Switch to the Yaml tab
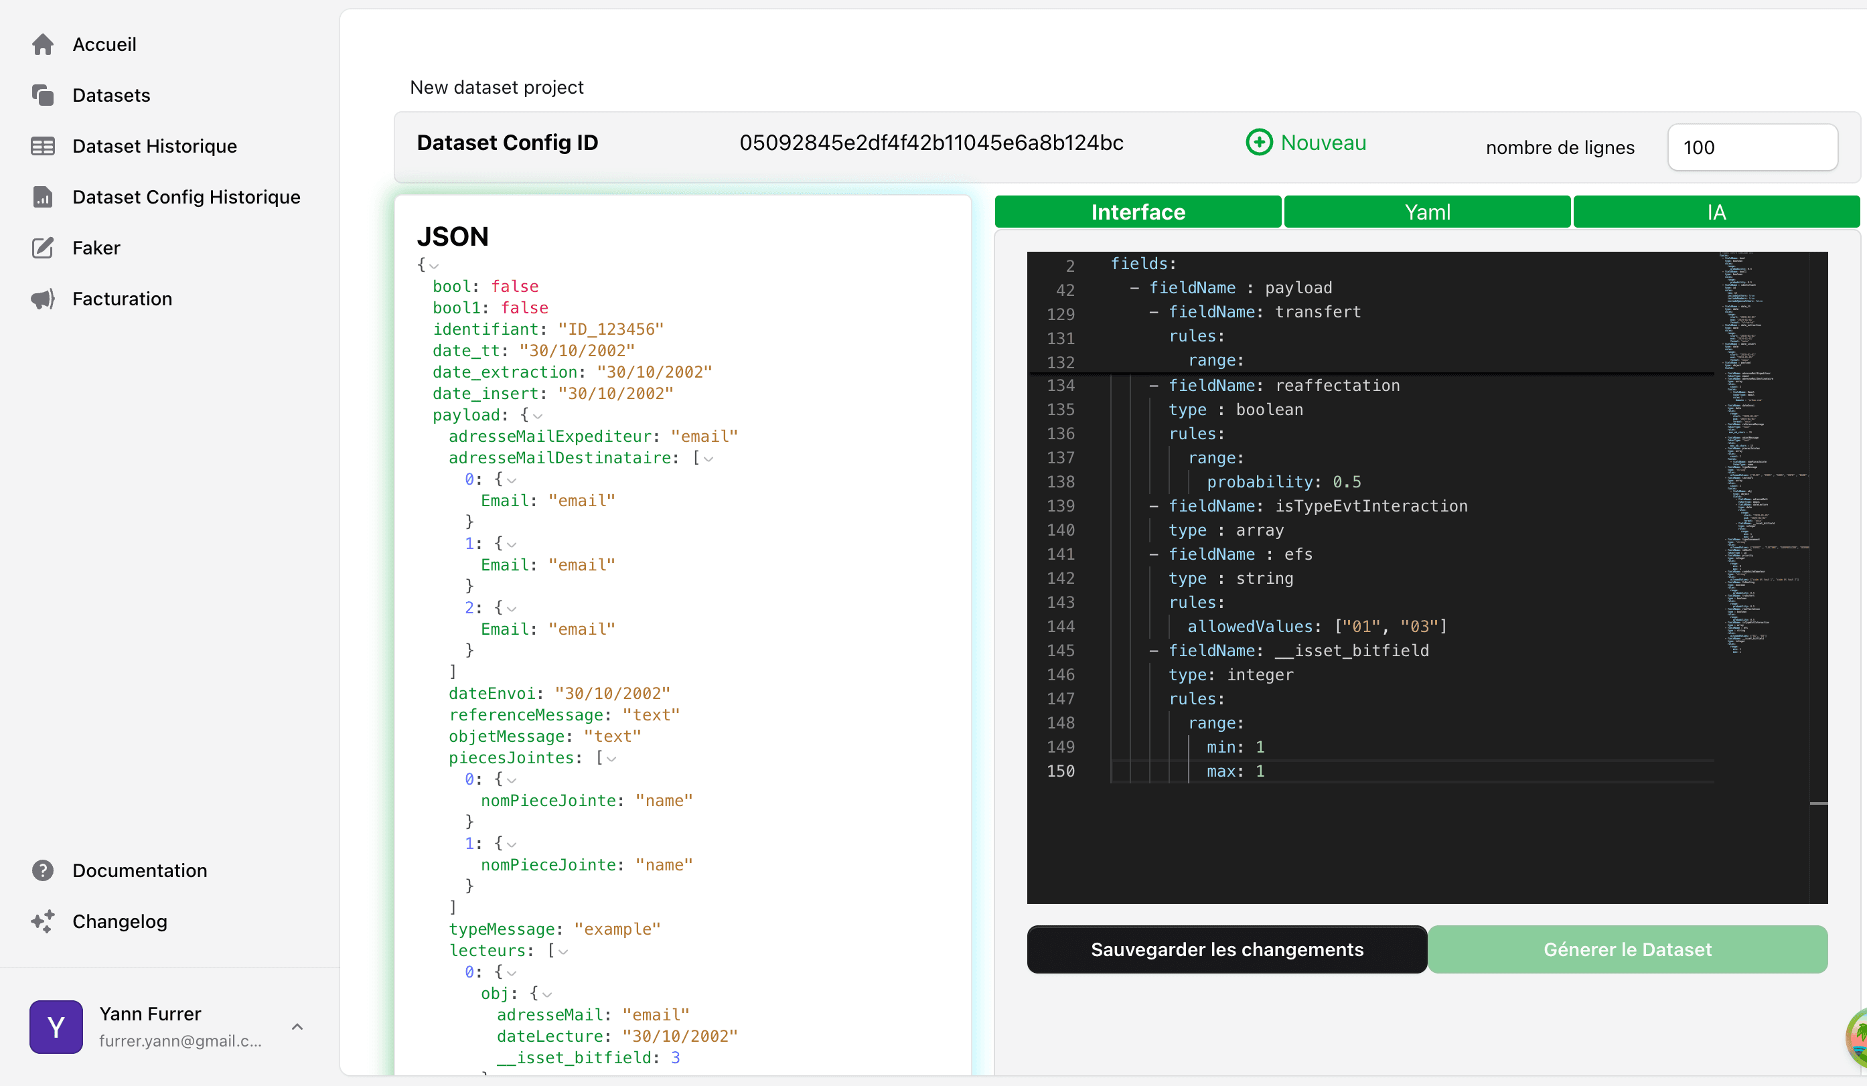The width and height of the screenshot is (1867, 1086). (1427, 213)
